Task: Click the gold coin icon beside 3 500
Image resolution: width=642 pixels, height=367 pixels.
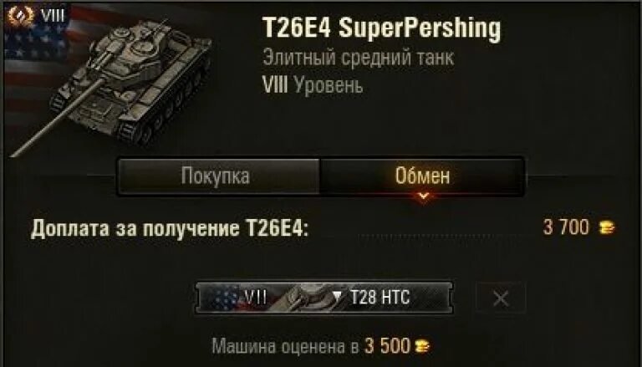Action: [422, 347]
